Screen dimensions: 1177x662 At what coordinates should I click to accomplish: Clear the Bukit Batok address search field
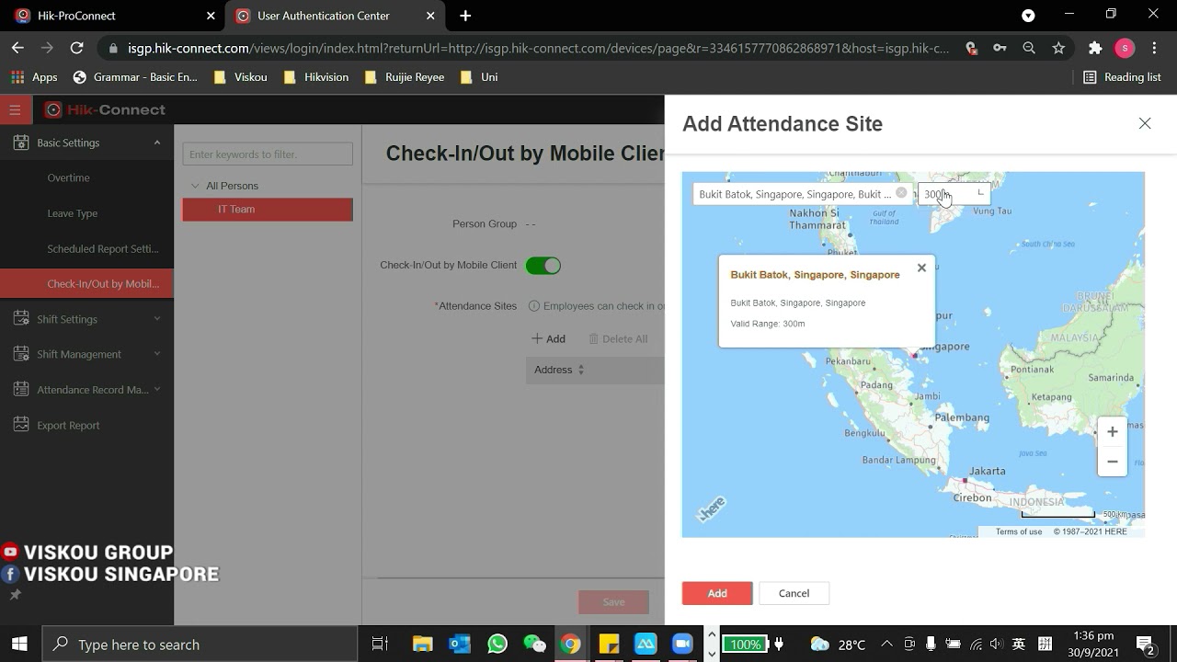901,193
